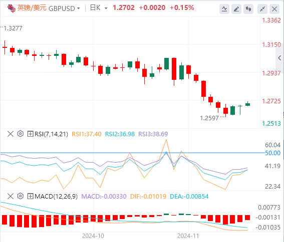Click the 1.2513 price axis label
The height and width of the screenshot is (242, 284).
[x=271, y=124]
